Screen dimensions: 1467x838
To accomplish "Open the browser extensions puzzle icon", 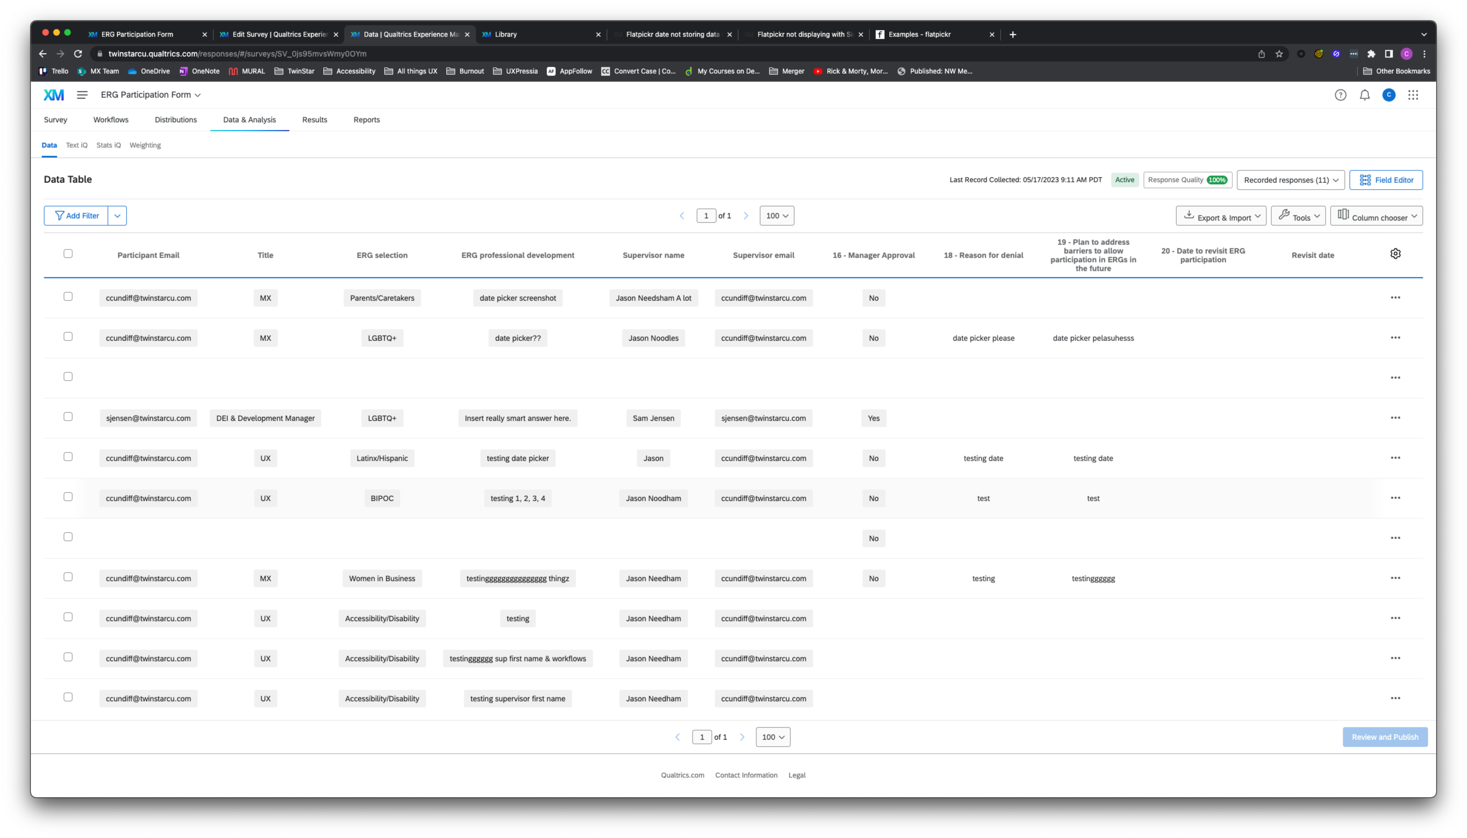I will click(1371, 54).
